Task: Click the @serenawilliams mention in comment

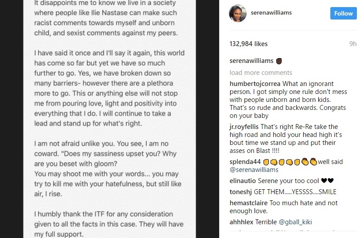Action: click(x=254, y=169)
